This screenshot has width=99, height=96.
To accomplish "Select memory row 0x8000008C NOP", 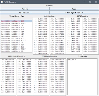I will click(17, 28).
